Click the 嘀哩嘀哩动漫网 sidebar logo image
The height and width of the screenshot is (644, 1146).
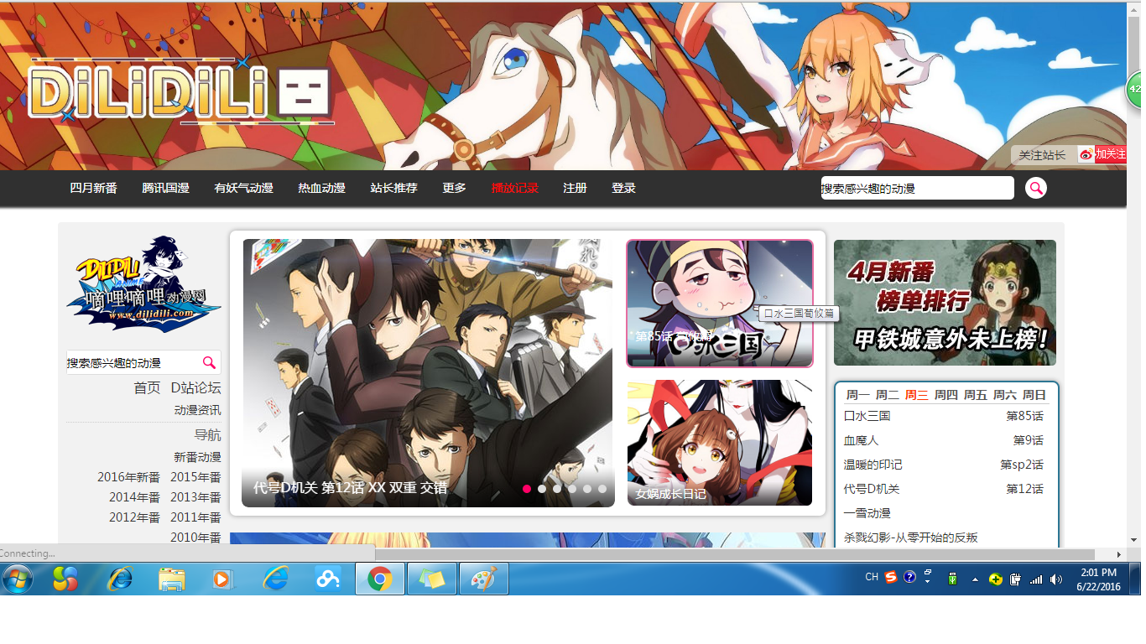click(143, 283)
